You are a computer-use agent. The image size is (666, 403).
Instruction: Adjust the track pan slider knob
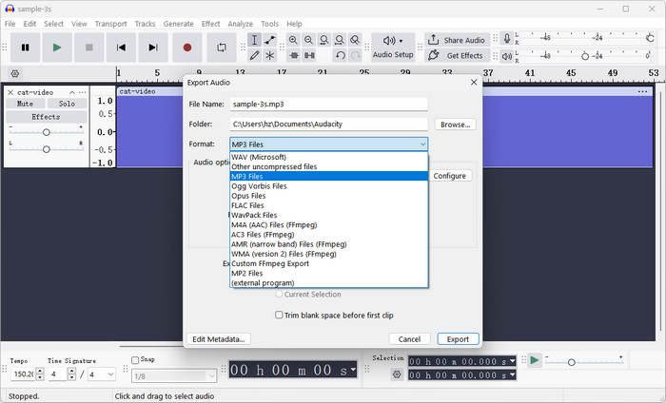coord(47,149)
